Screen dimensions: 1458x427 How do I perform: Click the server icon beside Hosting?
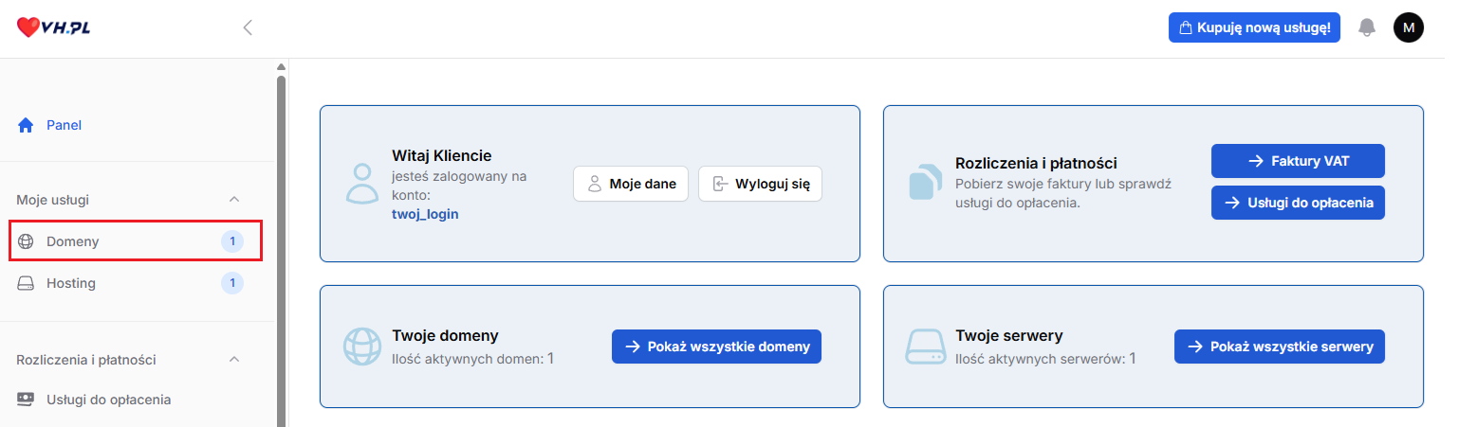click(26, 283)
